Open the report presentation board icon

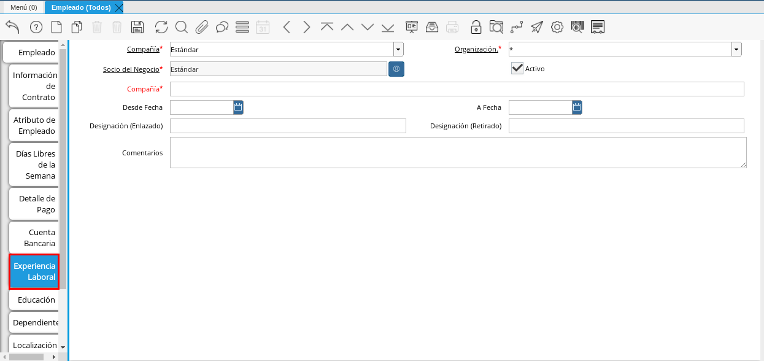click(412, 27)
